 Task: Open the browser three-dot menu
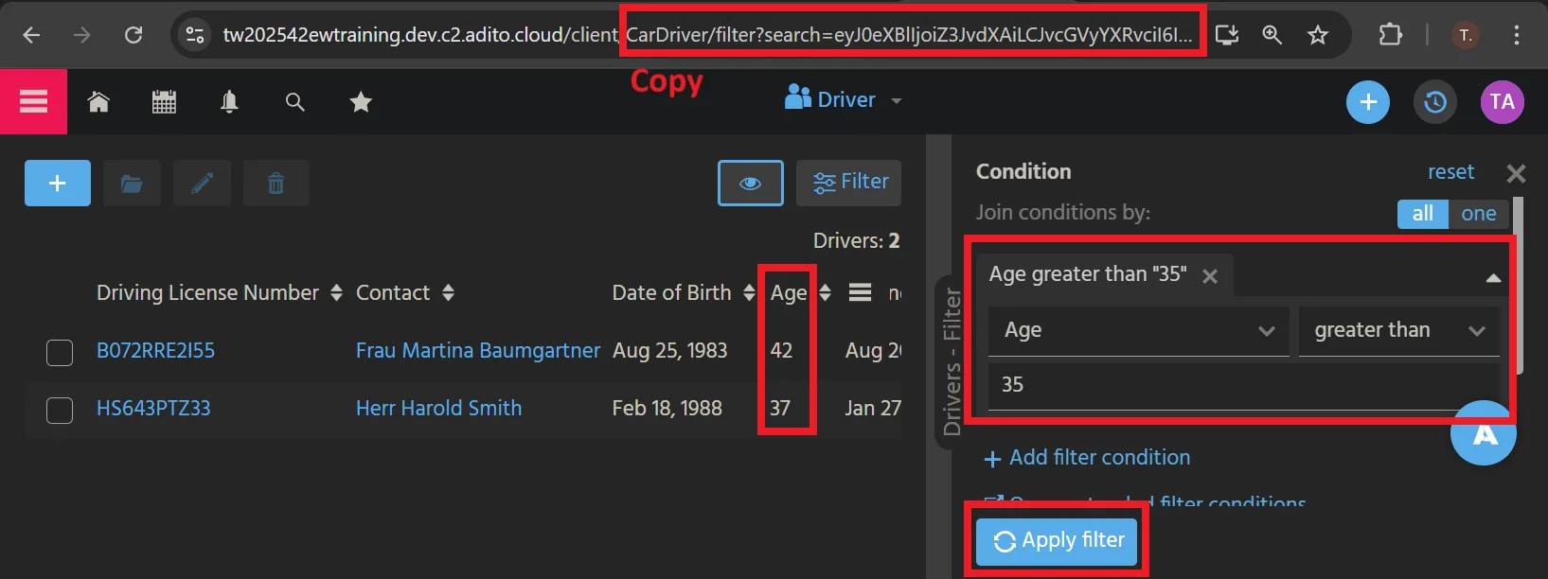[x=1517, y=35]
